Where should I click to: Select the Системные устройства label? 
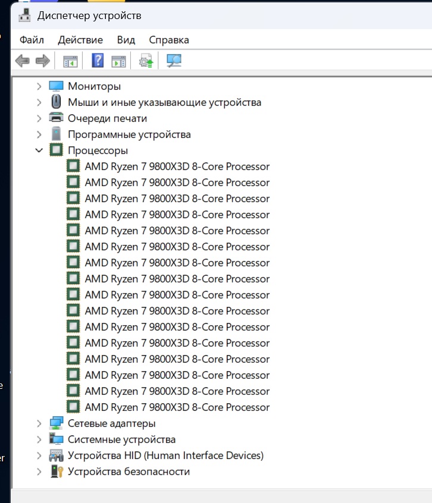121,439
